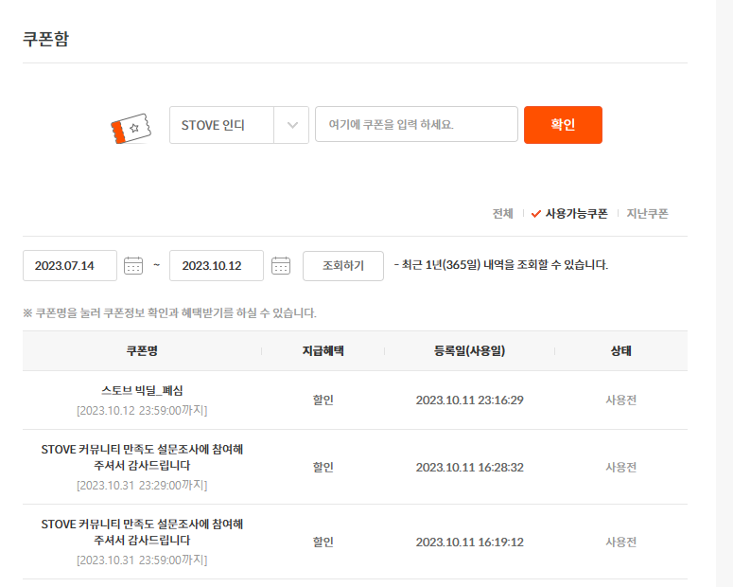The width and height of the screenshot is (733, 587).
Task: Open the start date calendar picker
Action: [x=133, y=266]
